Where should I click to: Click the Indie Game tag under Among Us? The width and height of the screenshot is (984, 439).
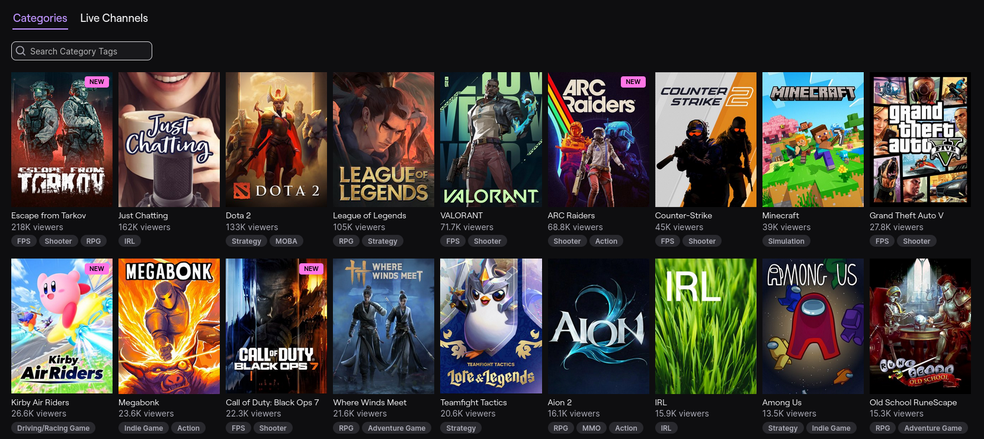pos(831,428)
